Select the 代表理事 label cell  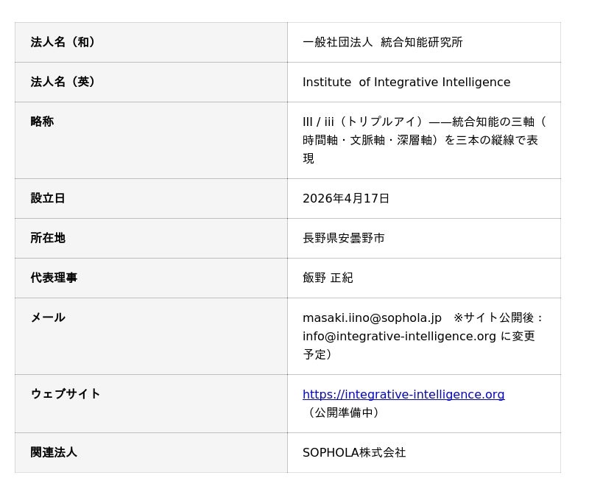pyautogui.click(x=54, y=278)
